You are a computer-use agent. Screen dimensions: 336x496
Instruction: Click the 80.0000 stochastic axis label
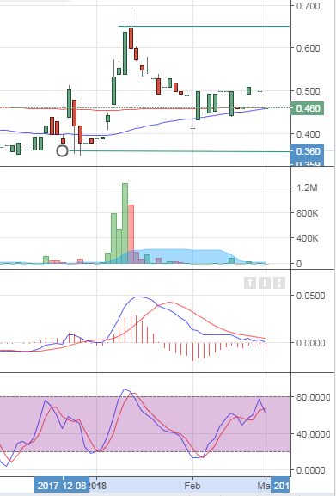click(312, 397)
